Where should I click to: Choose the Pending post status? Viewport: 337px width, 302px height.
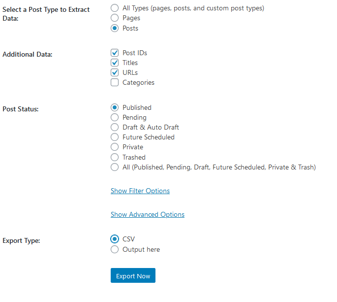tap(115, 117)
